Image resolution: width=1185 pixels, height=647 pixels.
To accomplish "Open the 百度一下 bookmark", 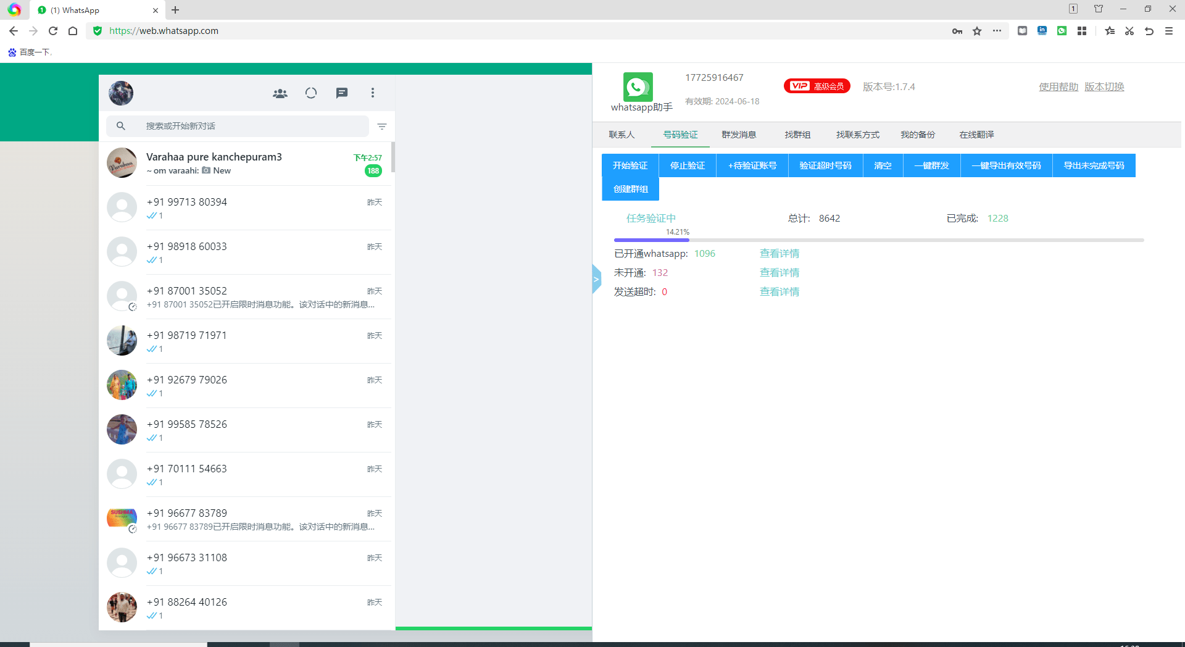I will (30, 52).
